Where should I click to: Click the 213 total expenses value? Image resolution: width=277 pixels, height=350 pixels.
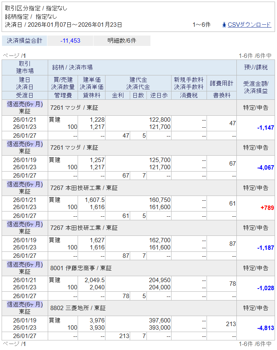(x=231, y=324)
